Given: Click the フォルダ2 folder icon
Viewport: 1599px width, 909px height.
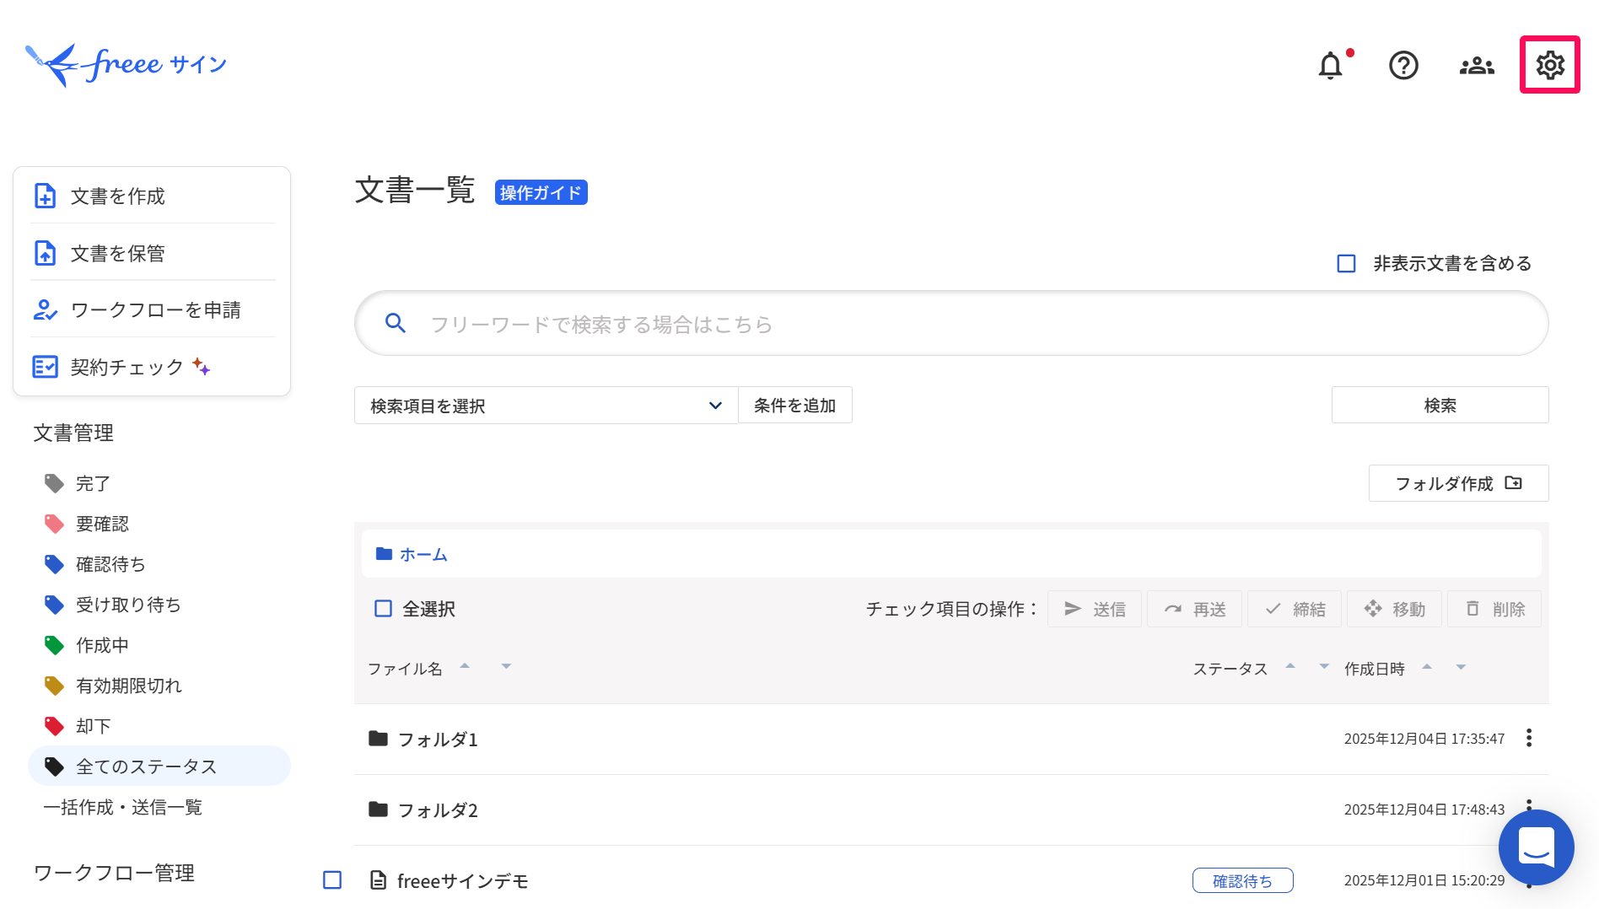Looking at the screenshot, I should tap(378, 809).
